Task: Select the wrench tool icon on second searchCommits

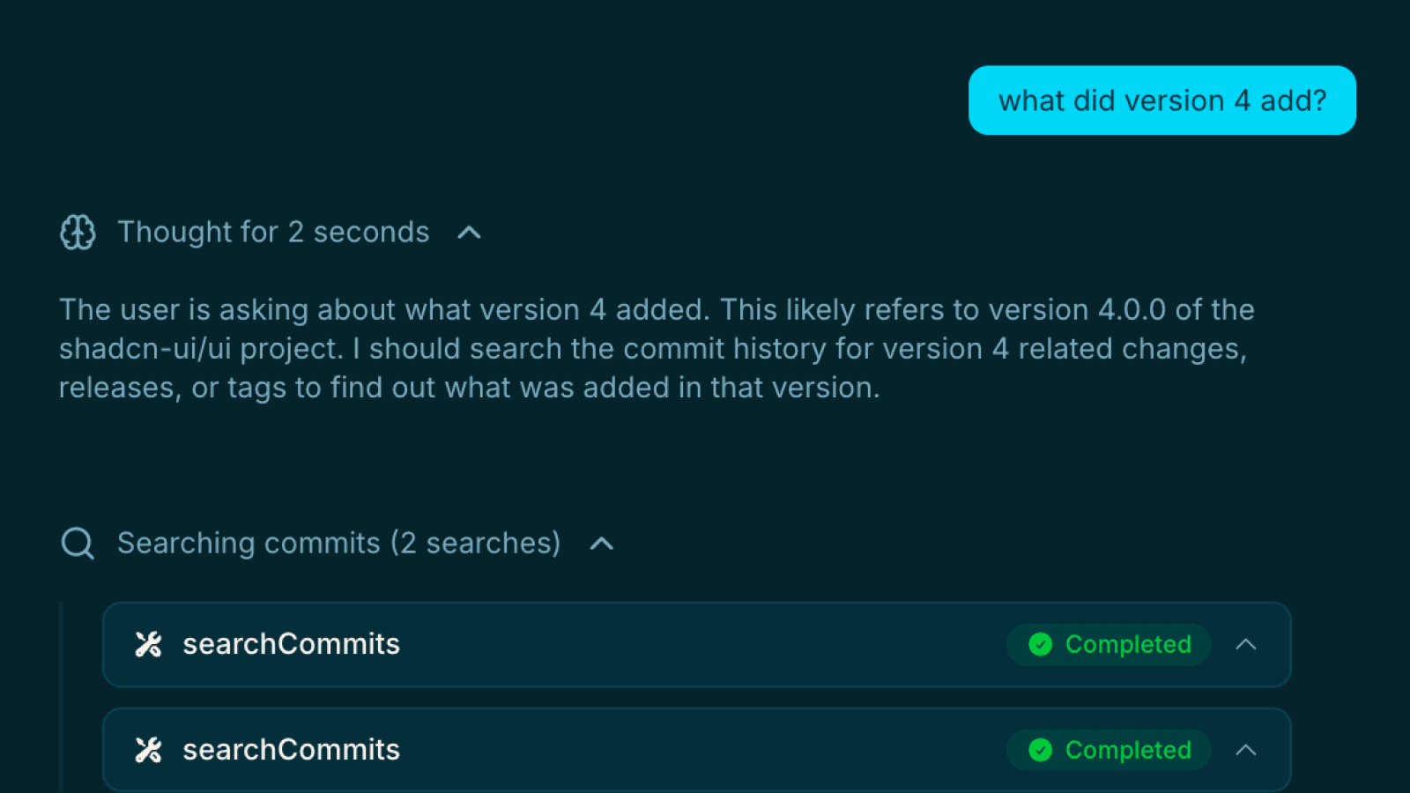Action: point(149,750)
